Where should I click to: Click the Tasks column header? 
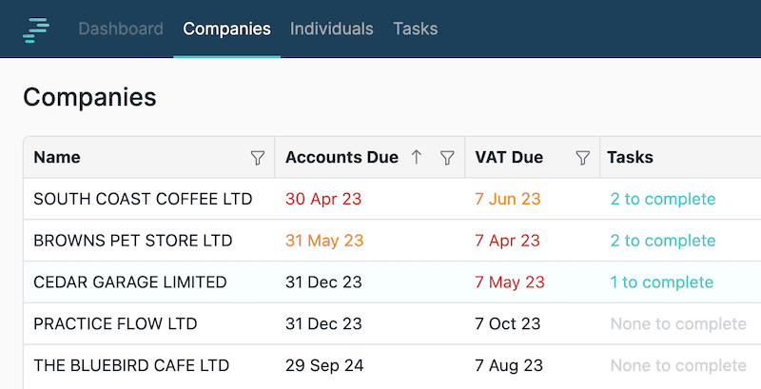click(x=630, y=157)
